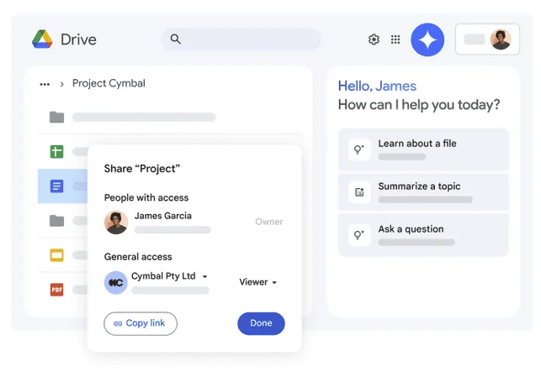
Task: Select the yellow Slides file icon
Action: [56, 255]
